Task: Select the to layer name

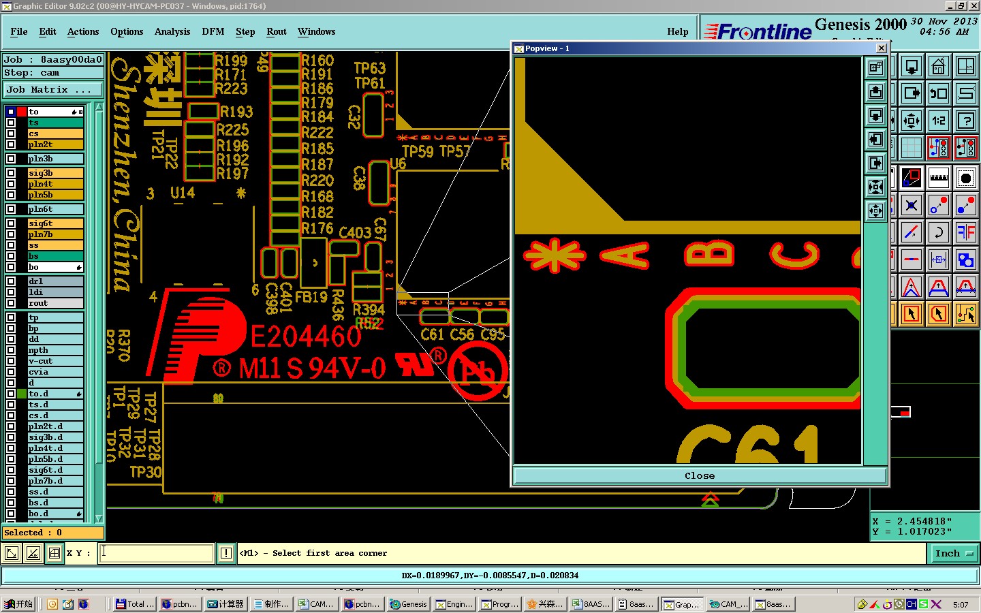Action: coord(55,112)
